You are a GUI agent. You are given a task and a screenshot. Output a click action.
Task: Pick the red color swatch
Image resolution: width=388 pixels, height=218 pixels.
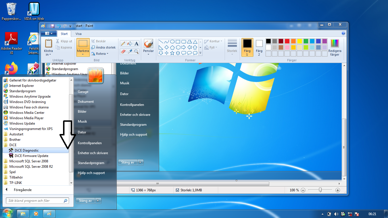tap(287, 41)
